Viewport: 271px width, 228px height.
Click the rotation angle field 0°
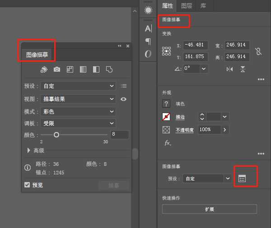click(192, 68)
